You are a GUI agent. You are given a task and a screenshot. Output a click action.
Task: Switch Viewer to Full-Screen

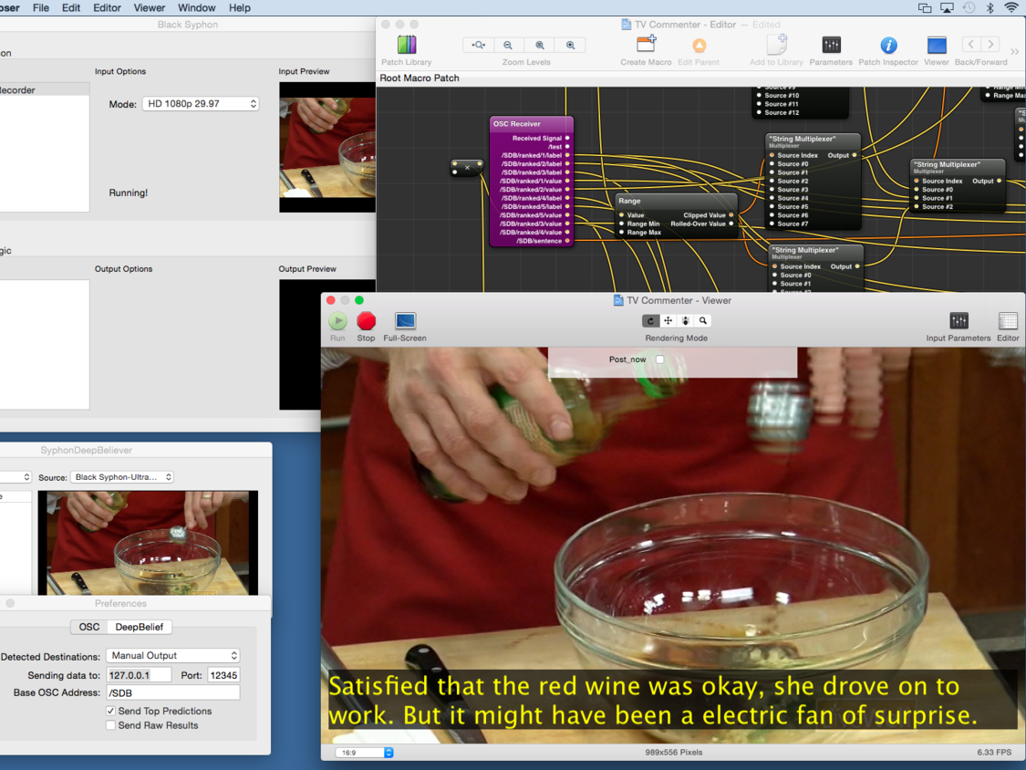click(x=405, y=321)
